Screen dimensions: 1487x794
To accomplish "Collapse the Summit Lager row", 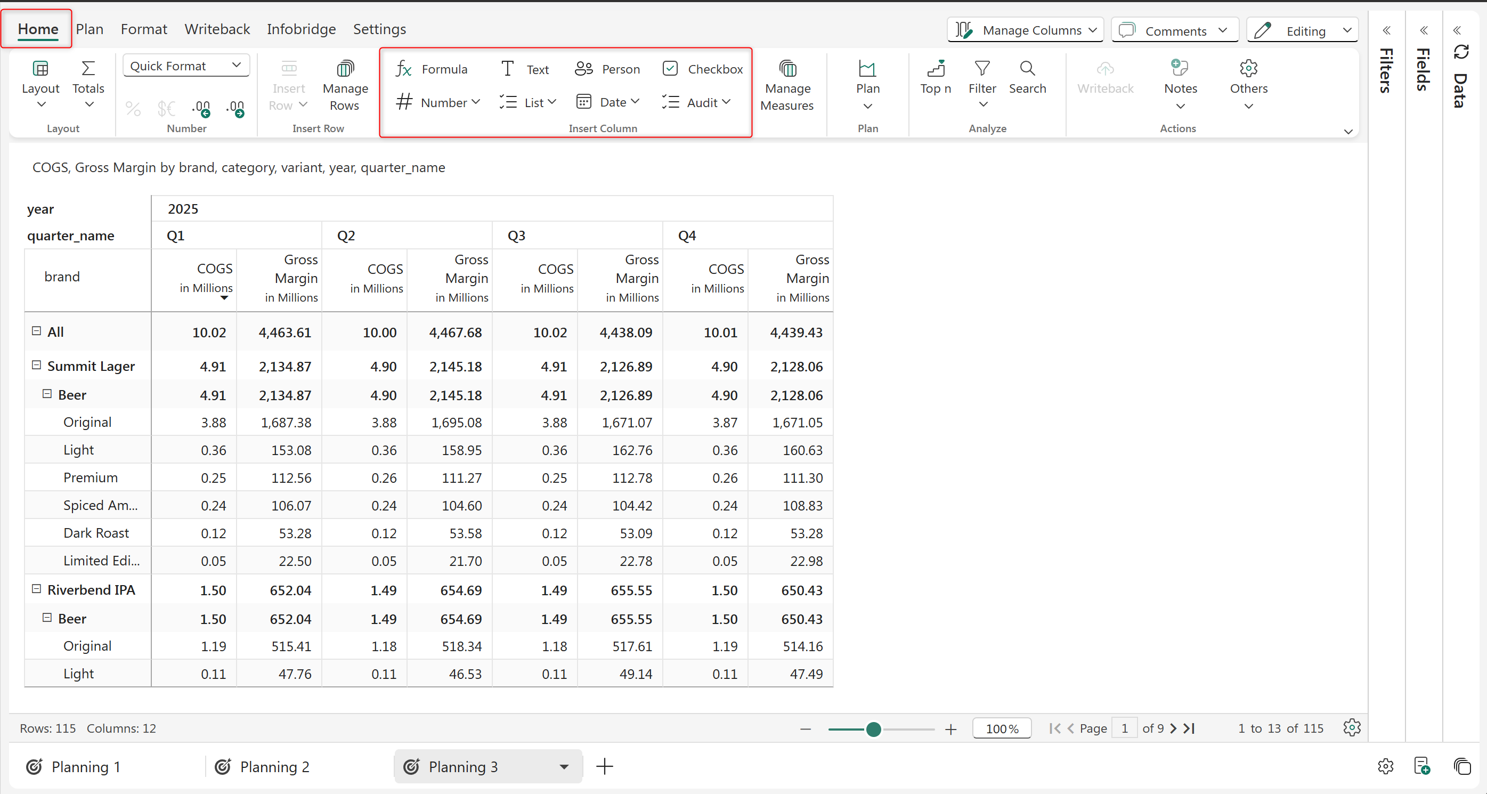I will [36, 365].
